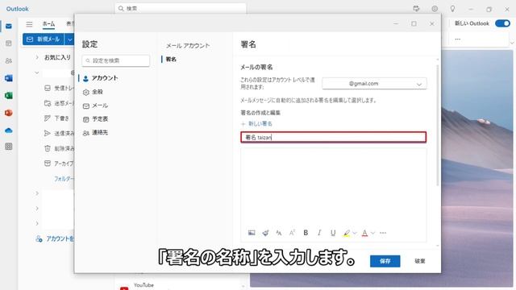Open the My Day icon in title bar
This screenshot has width=516, height=290.
[416, 9]
